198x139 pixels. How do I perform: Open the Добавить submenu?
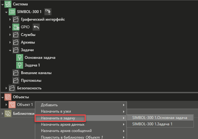point(81,105)
